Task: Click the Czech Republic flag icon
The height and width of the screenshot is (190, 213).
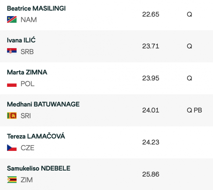Action: click(12, 148)
